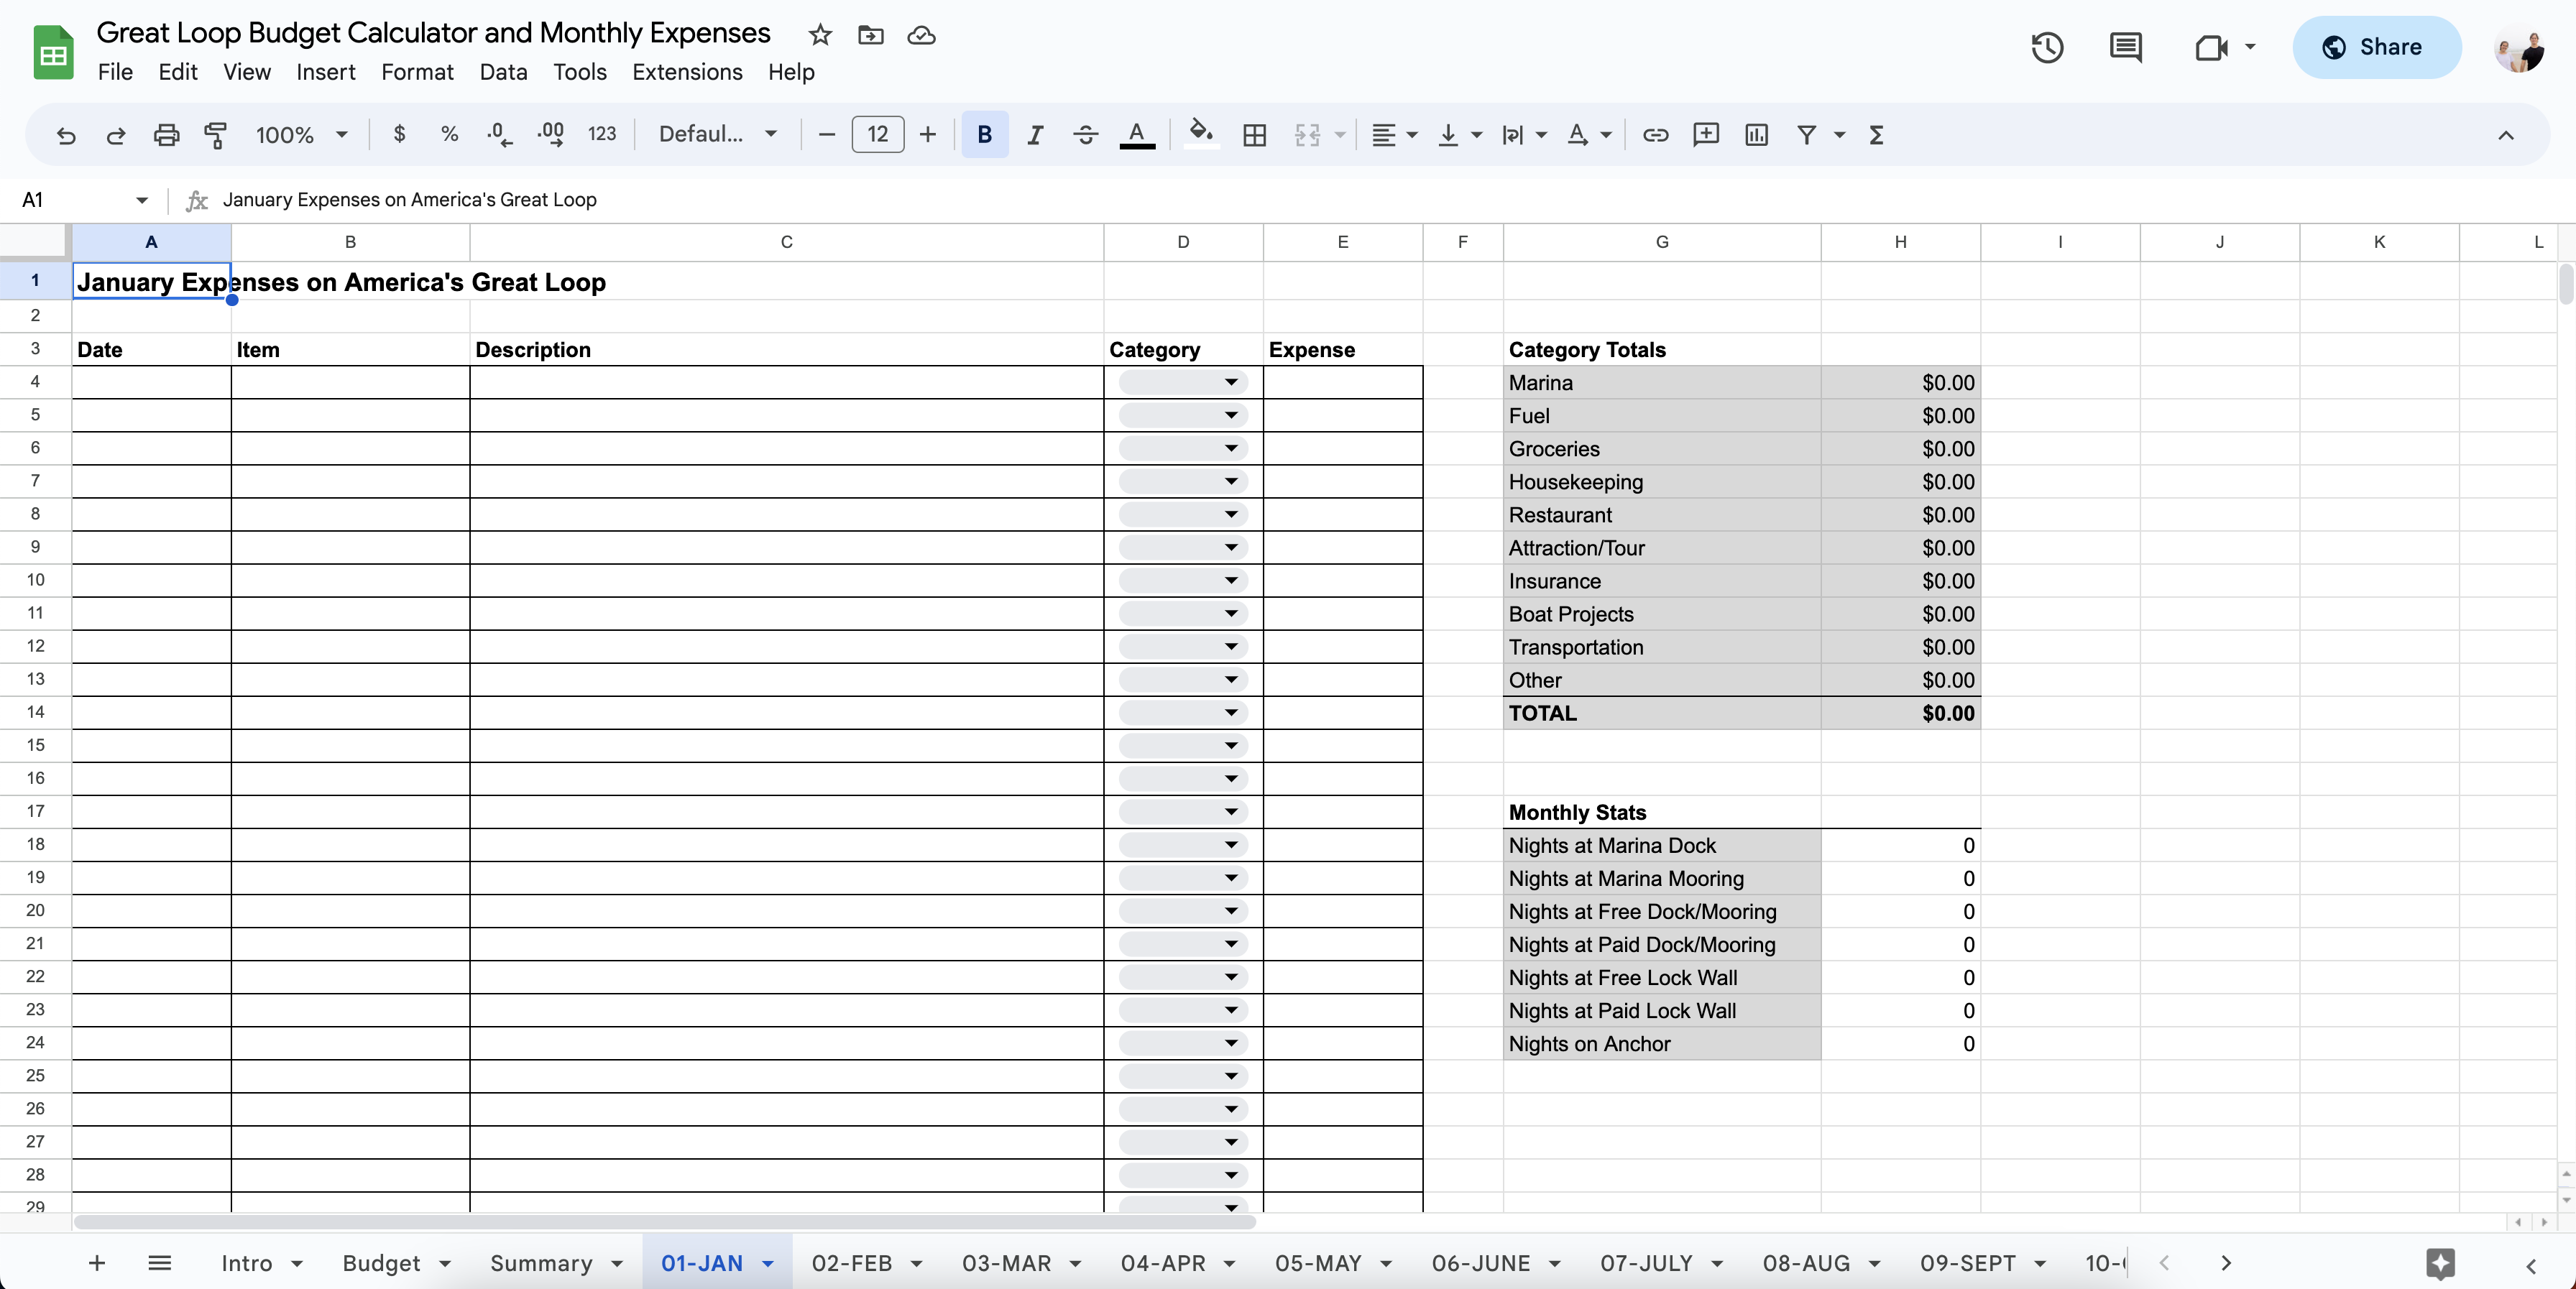Start a Meet call camera icon
This screenshot has height=1289, width=2576.
point(2211,47)
